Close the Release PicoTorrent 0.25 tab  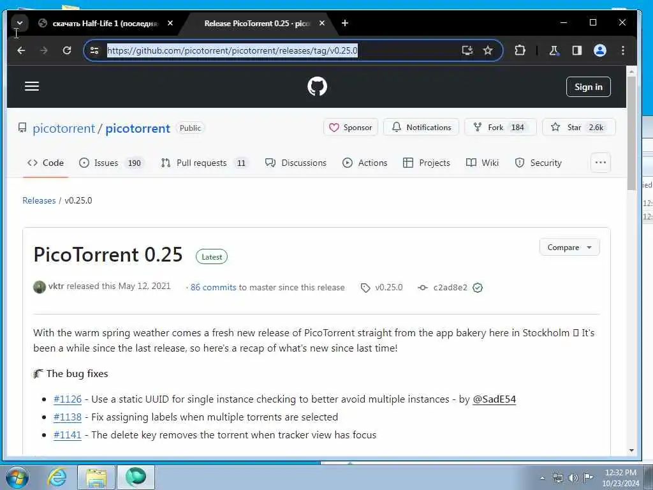click(x=321, y=24)
